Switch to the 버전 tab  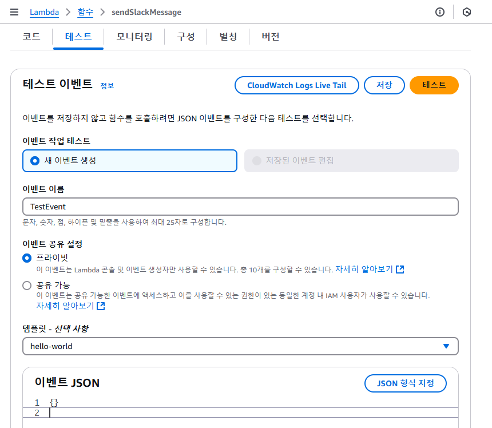point(271,37)
